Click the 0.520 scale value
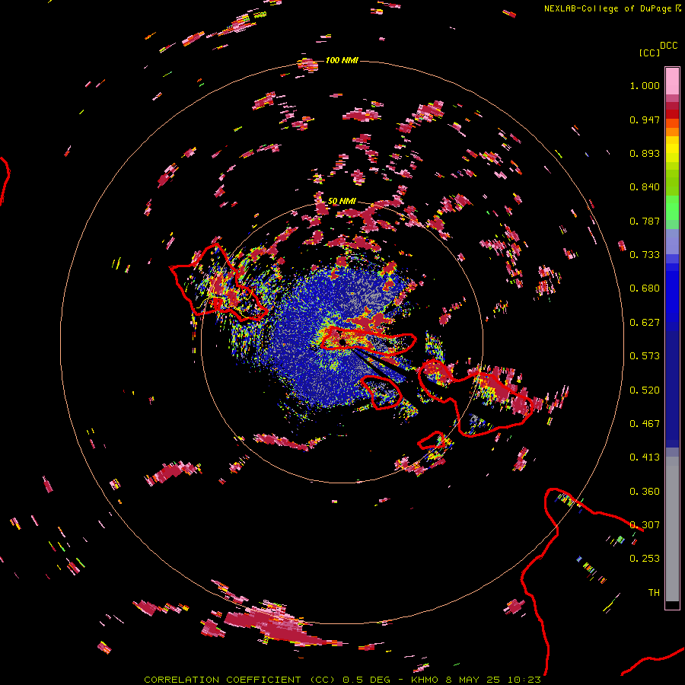The width and height of the screenshot is (685, 685). 645,390
